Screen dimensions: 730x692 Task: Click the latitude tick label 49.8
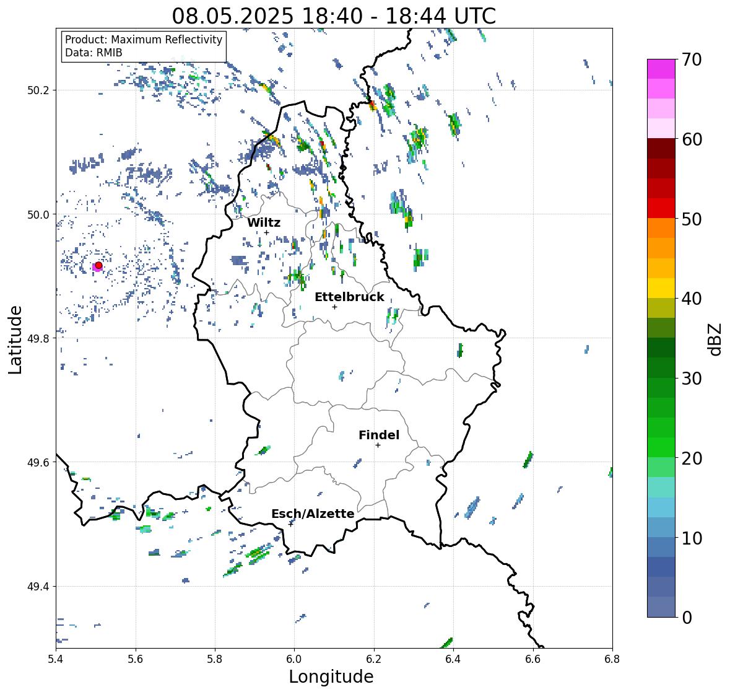point(38,338)
